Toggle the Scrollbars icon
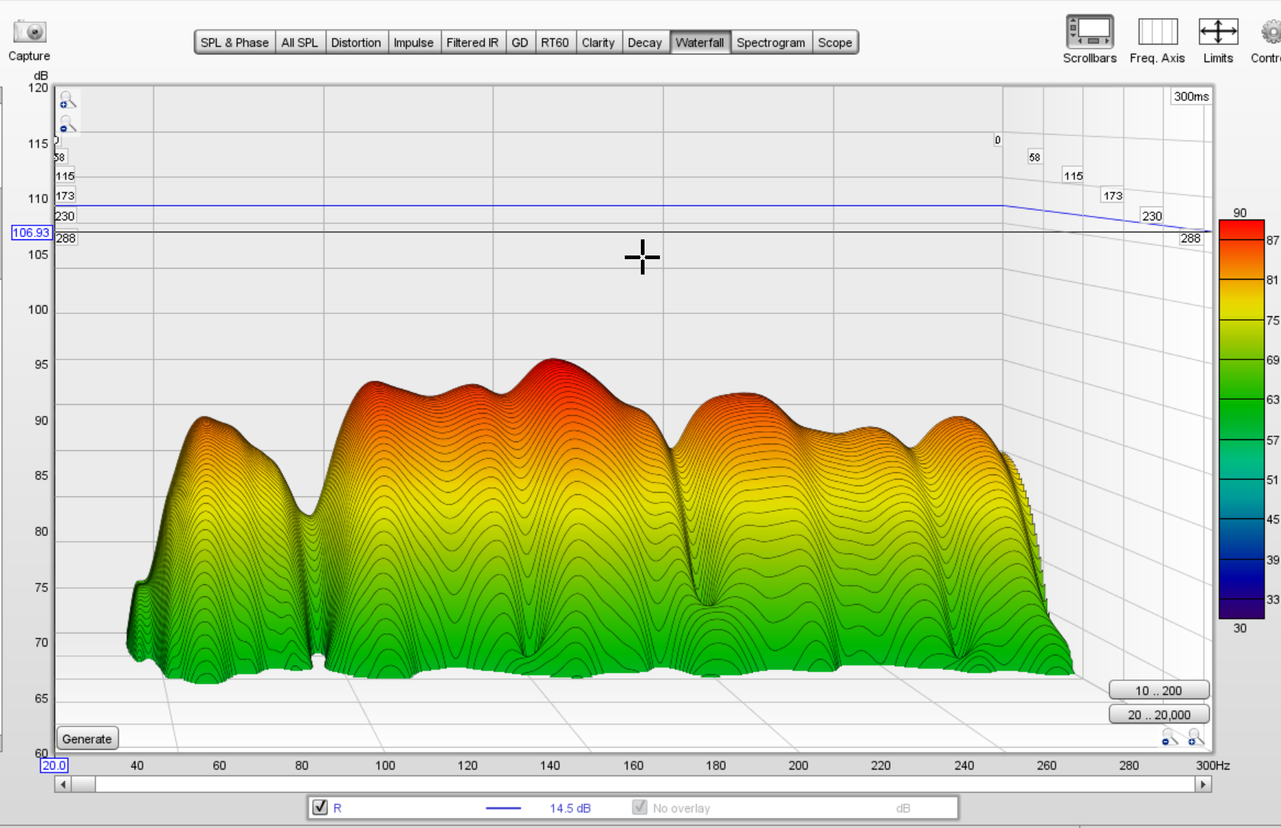Image resolution: width=1281 pixels, height=828 pixels. (1090, 32)
